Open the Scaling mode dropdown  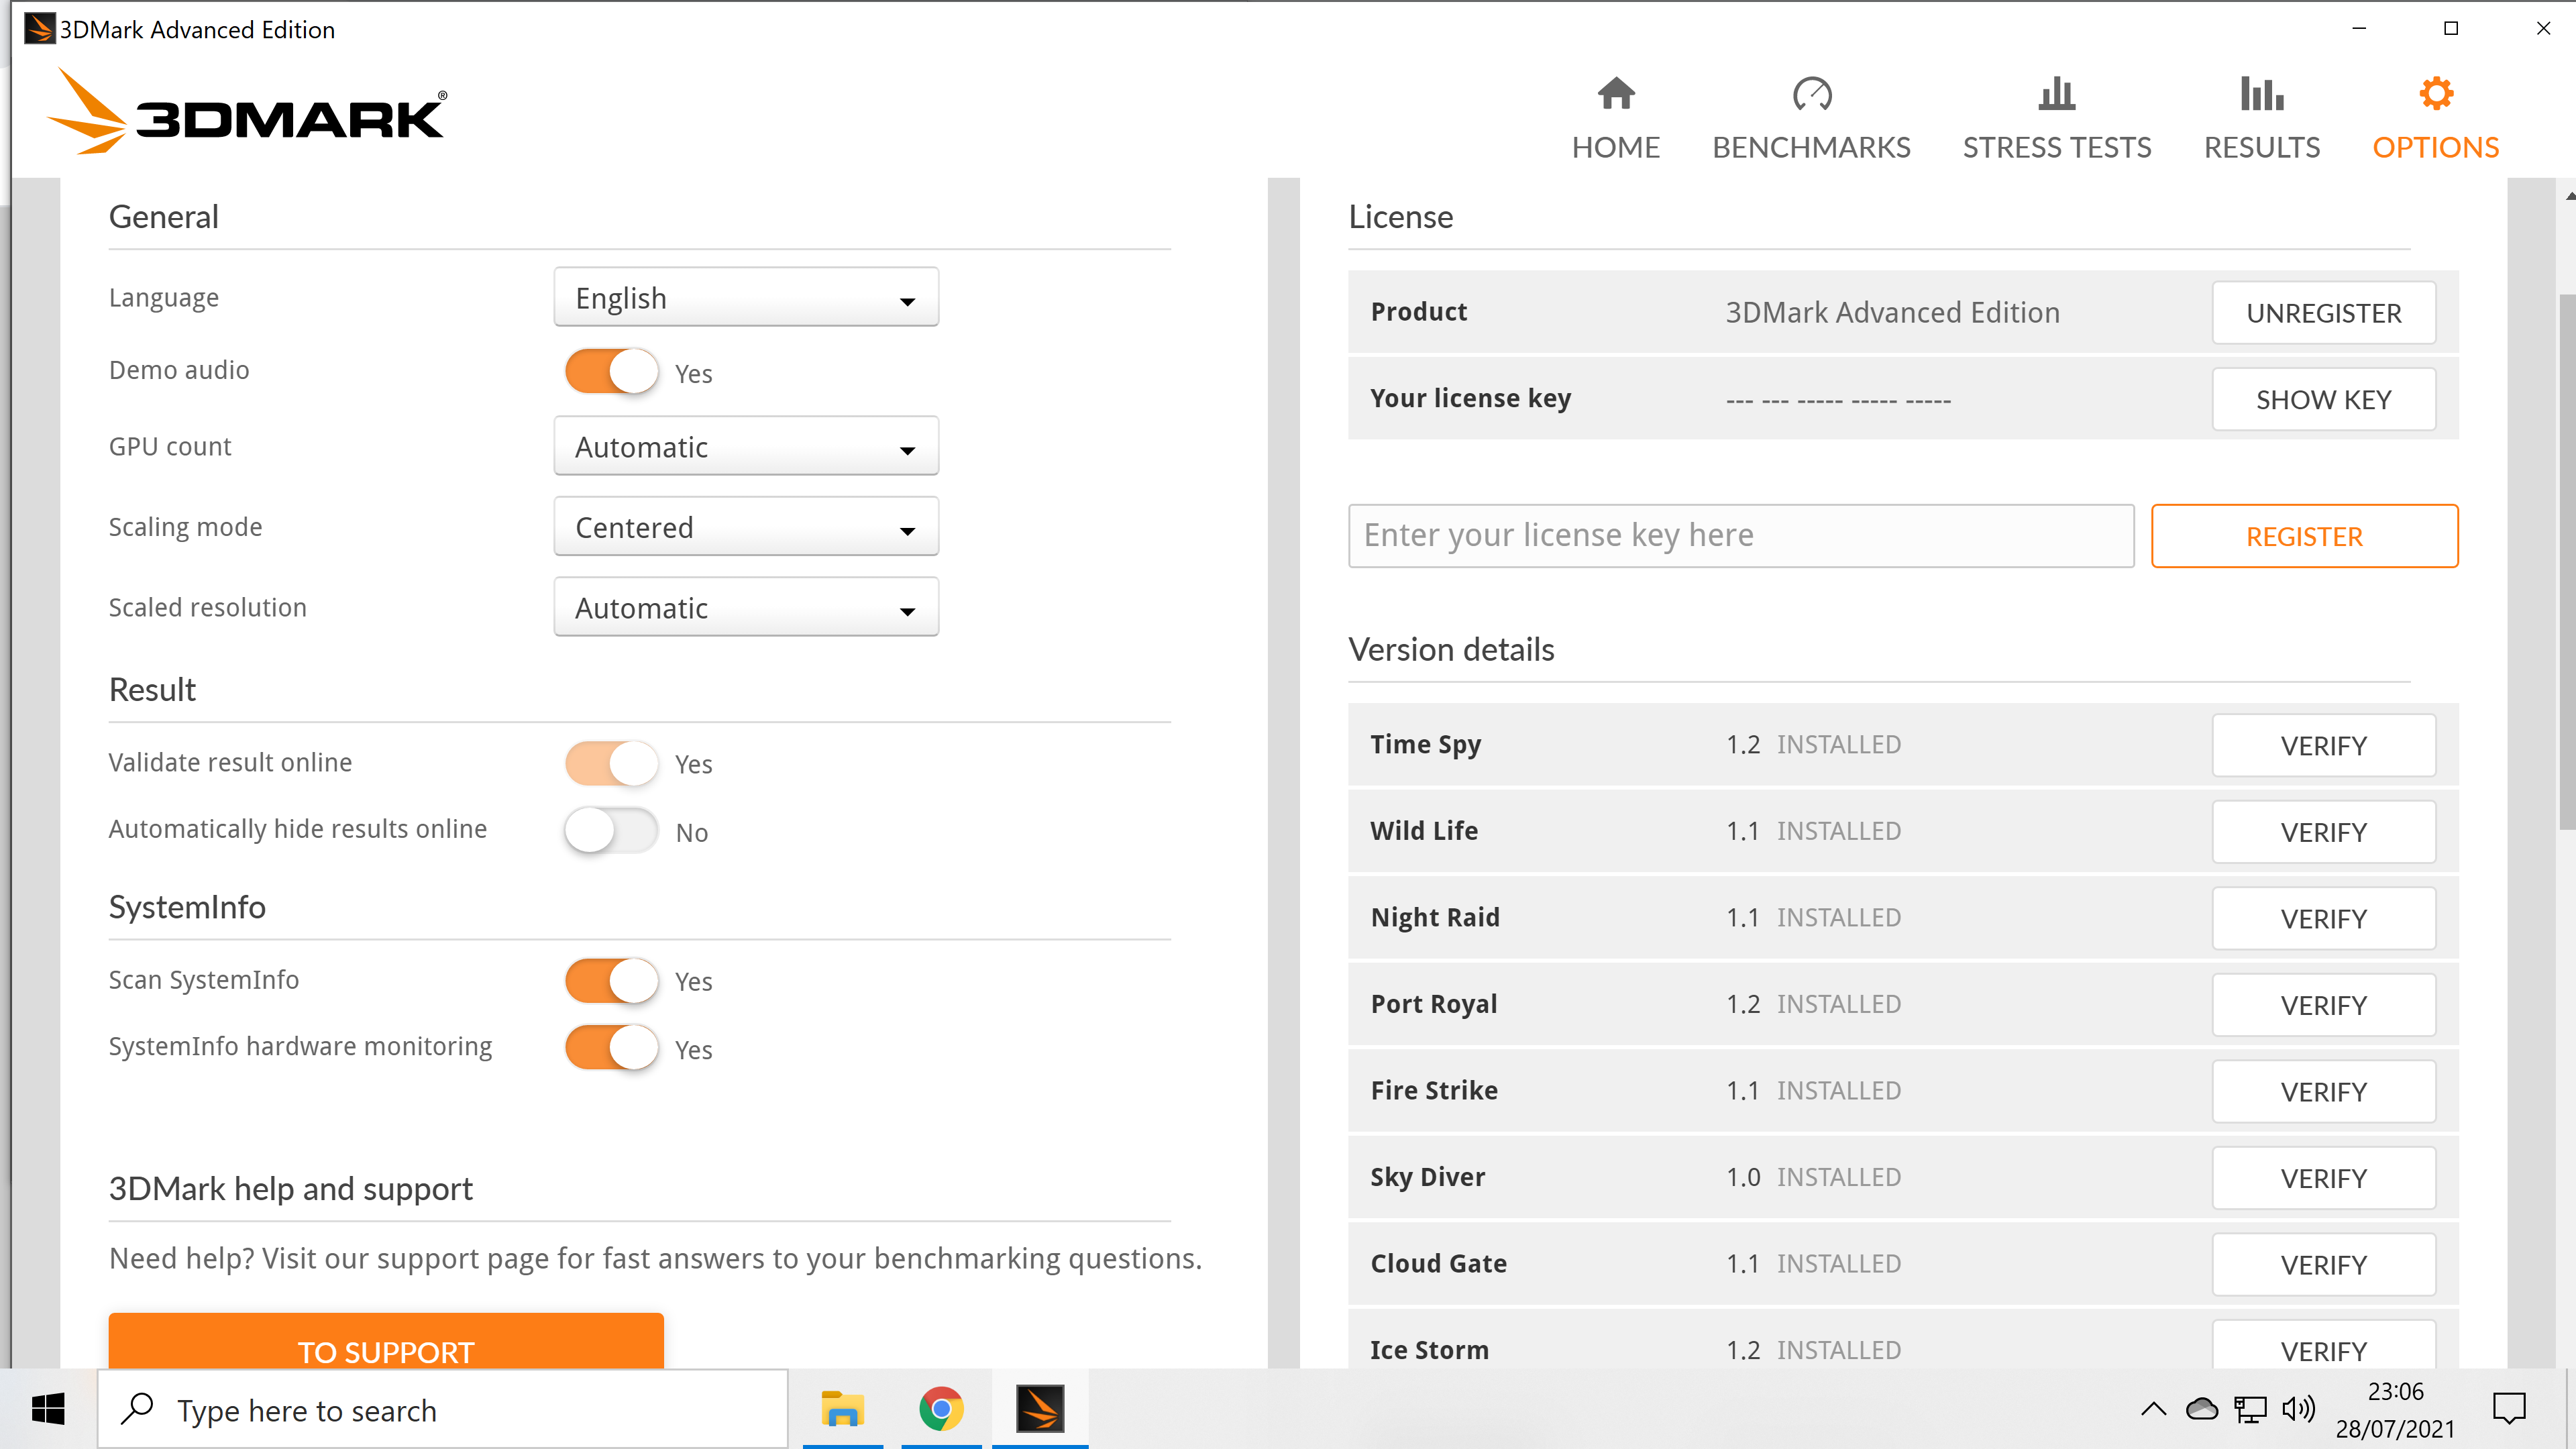746,527
